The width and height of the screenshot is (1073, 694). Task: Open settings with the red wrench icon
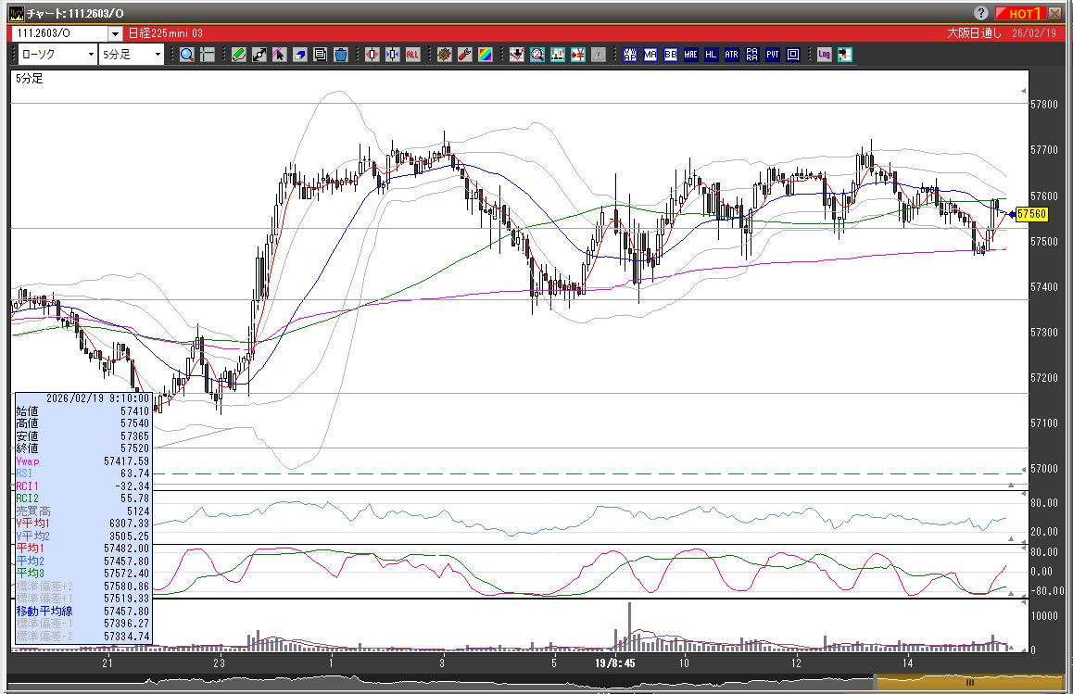[x=465, y=55]
